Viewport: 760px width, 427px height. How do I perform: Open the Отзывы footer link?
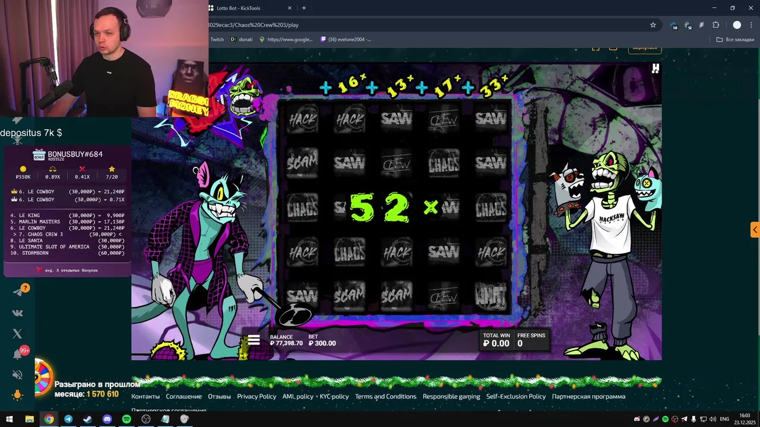tap(219, 396)
